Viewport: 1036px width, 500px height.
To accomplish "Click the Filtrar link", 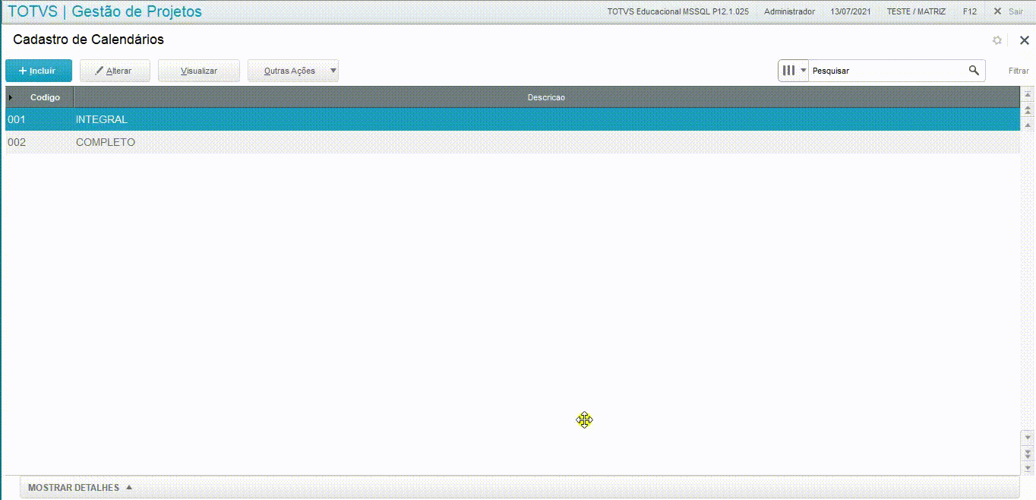I will [1019, 71].
